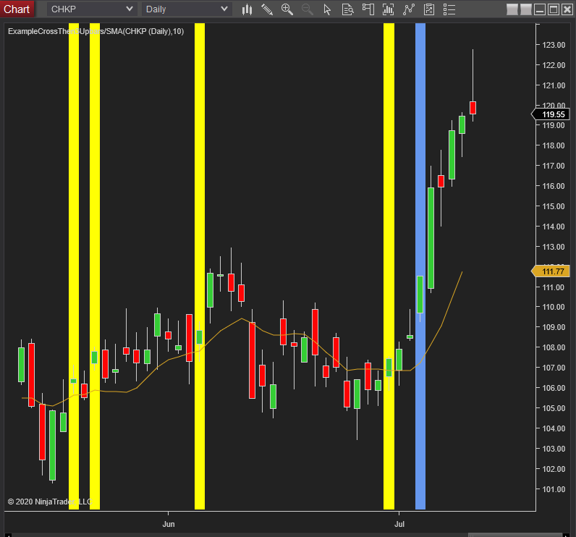Click the Jul label on time axis
Image resolution: width=576 pixels, height=537 pixels.
pos(399,524)
